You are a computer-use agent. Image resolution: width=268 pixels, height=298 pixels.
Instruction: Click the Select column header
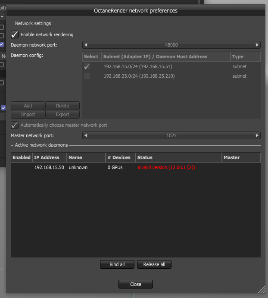click(92, 56)
